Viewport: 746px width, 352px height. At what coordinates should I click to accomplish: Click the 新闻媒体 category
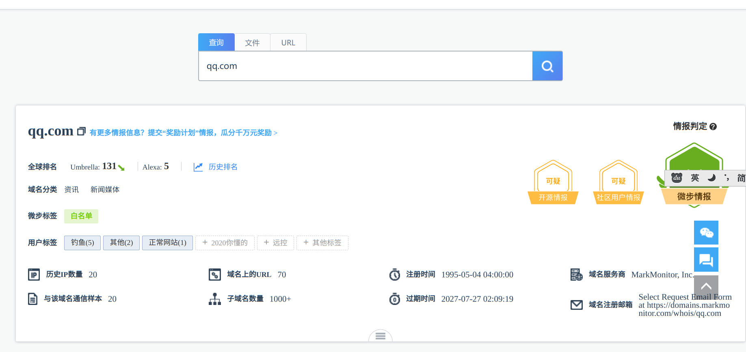click(105, 189)
